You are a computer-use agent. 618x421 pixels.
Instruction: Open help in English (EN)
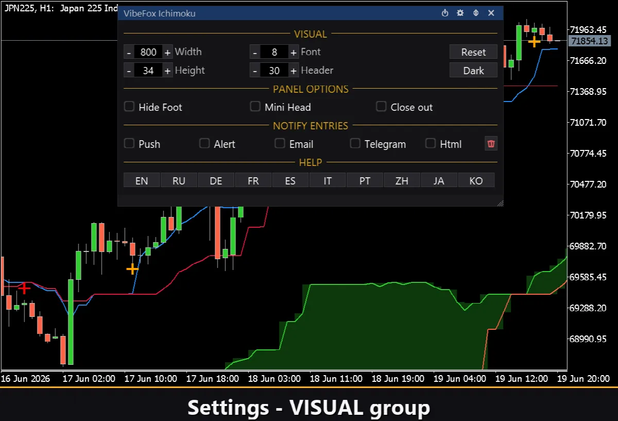(x=142, y=180)
